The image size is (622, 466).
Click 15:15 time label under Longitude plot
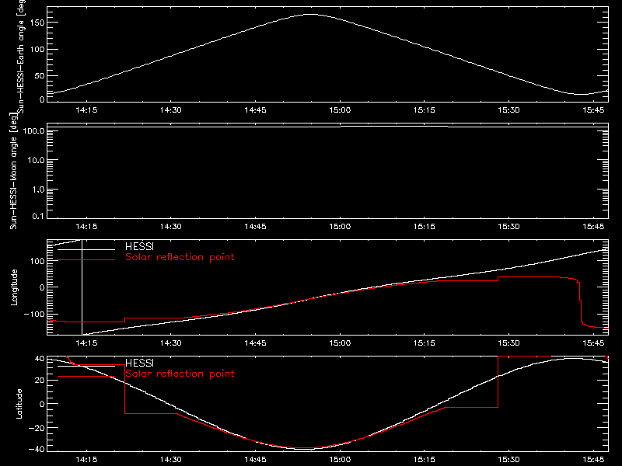pyautogui.click(x=425, y=343)
